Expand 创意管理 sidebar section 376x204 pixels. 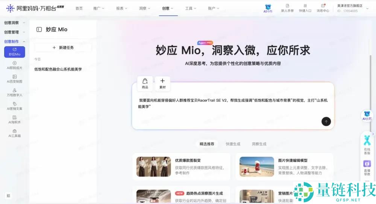point(15,32)
